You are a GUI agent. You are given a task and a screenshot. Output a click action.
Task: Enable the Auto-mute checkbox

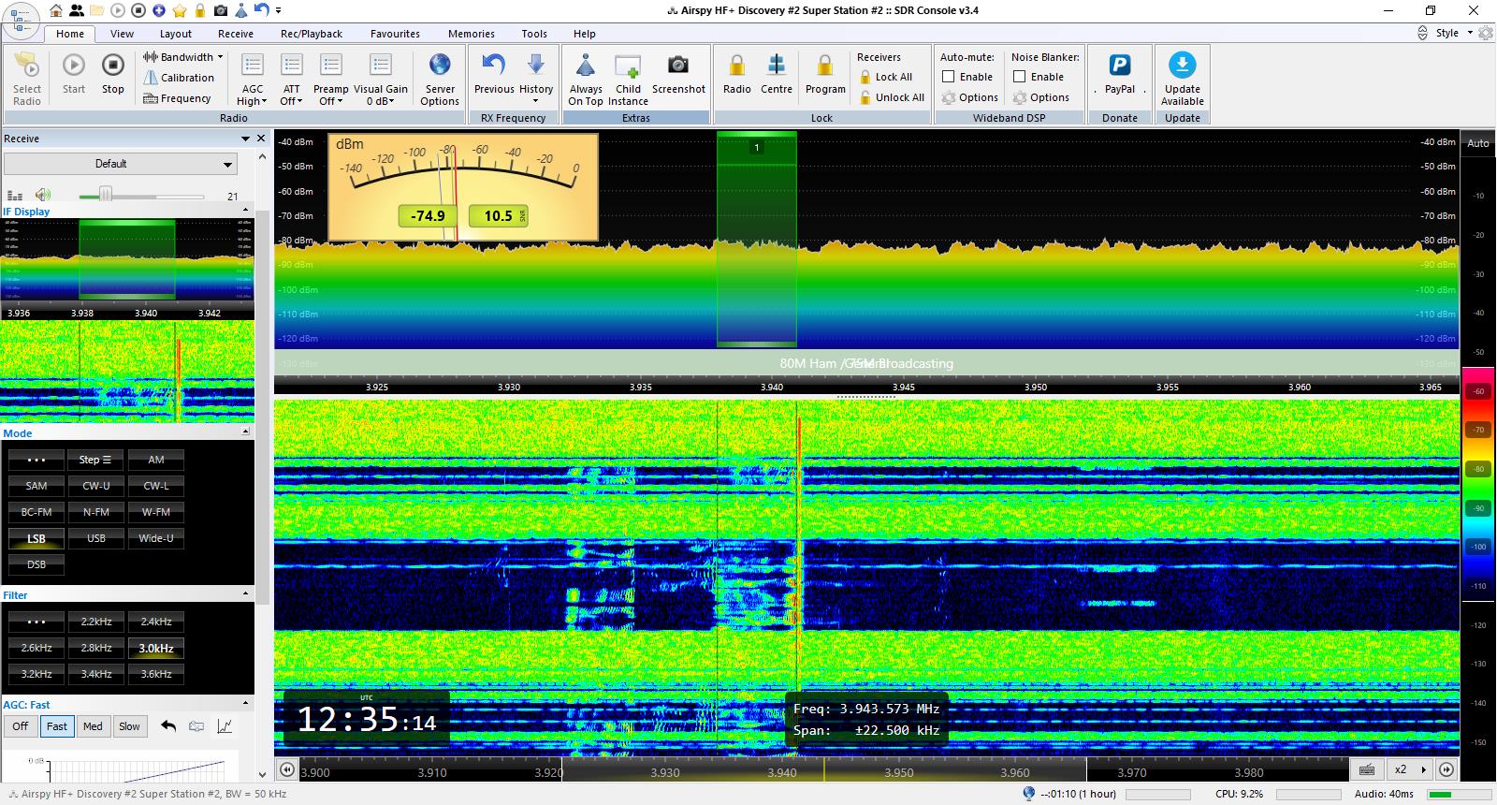point(949,77)
